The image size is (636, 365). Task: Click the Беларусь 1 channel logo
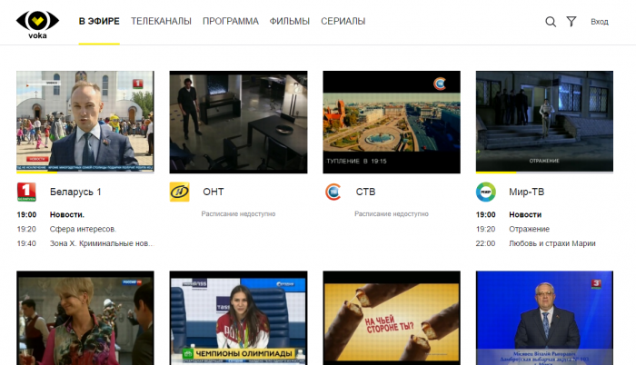click(26, 192)
